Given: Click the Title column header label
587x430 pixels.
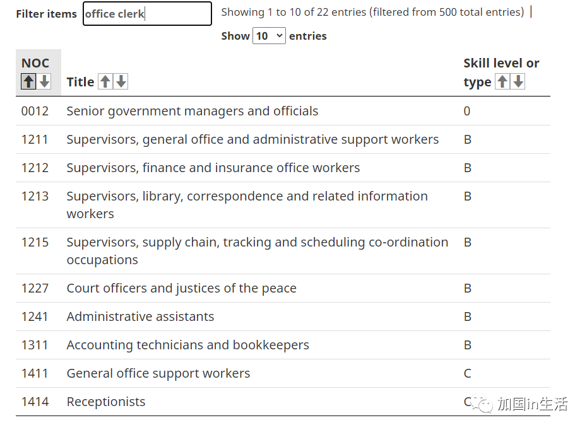Looking at the screenshot, I should [x=80, y=82].
